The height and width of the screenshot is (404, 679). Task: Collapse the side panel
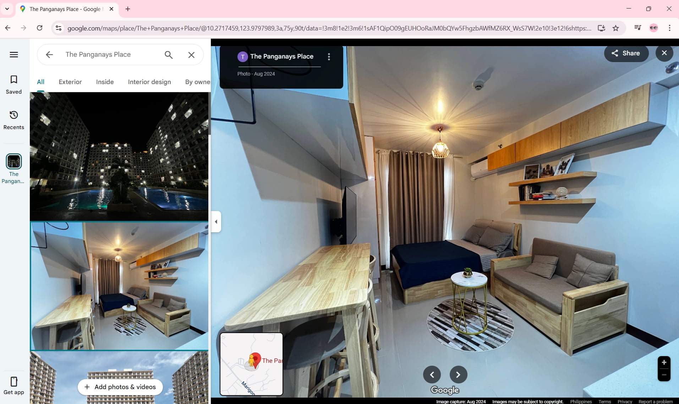coord(216,222)
